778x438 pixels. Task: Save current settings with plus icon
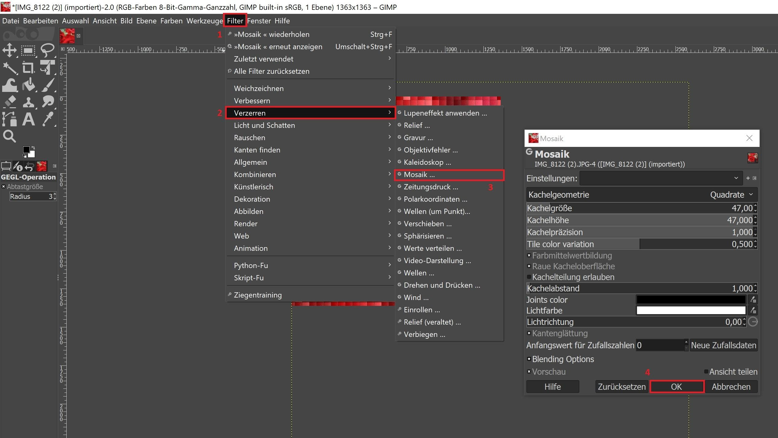pyautogui.click(x=748, y=178)
